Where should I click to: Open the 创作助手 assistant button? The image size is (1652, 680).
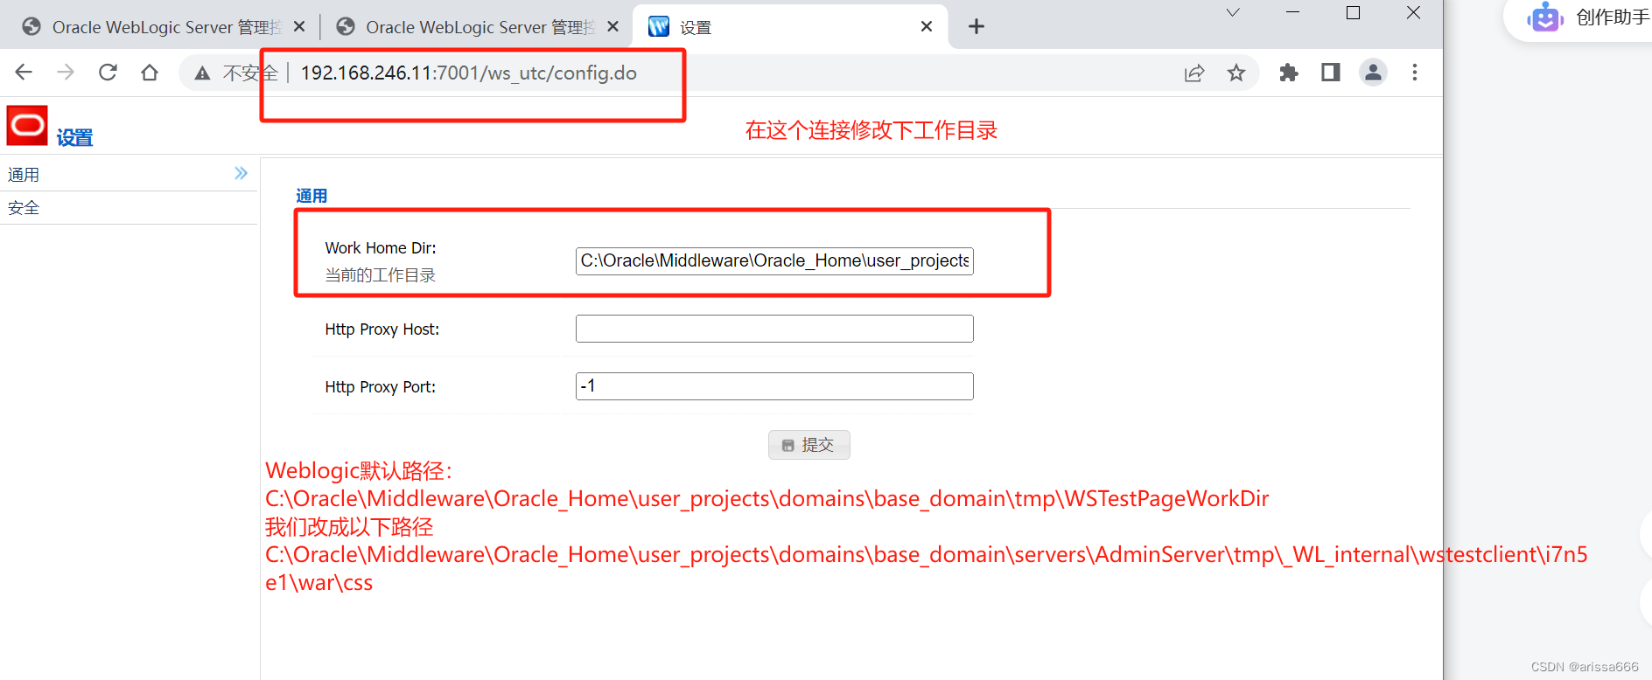(x=1578, y=18)
